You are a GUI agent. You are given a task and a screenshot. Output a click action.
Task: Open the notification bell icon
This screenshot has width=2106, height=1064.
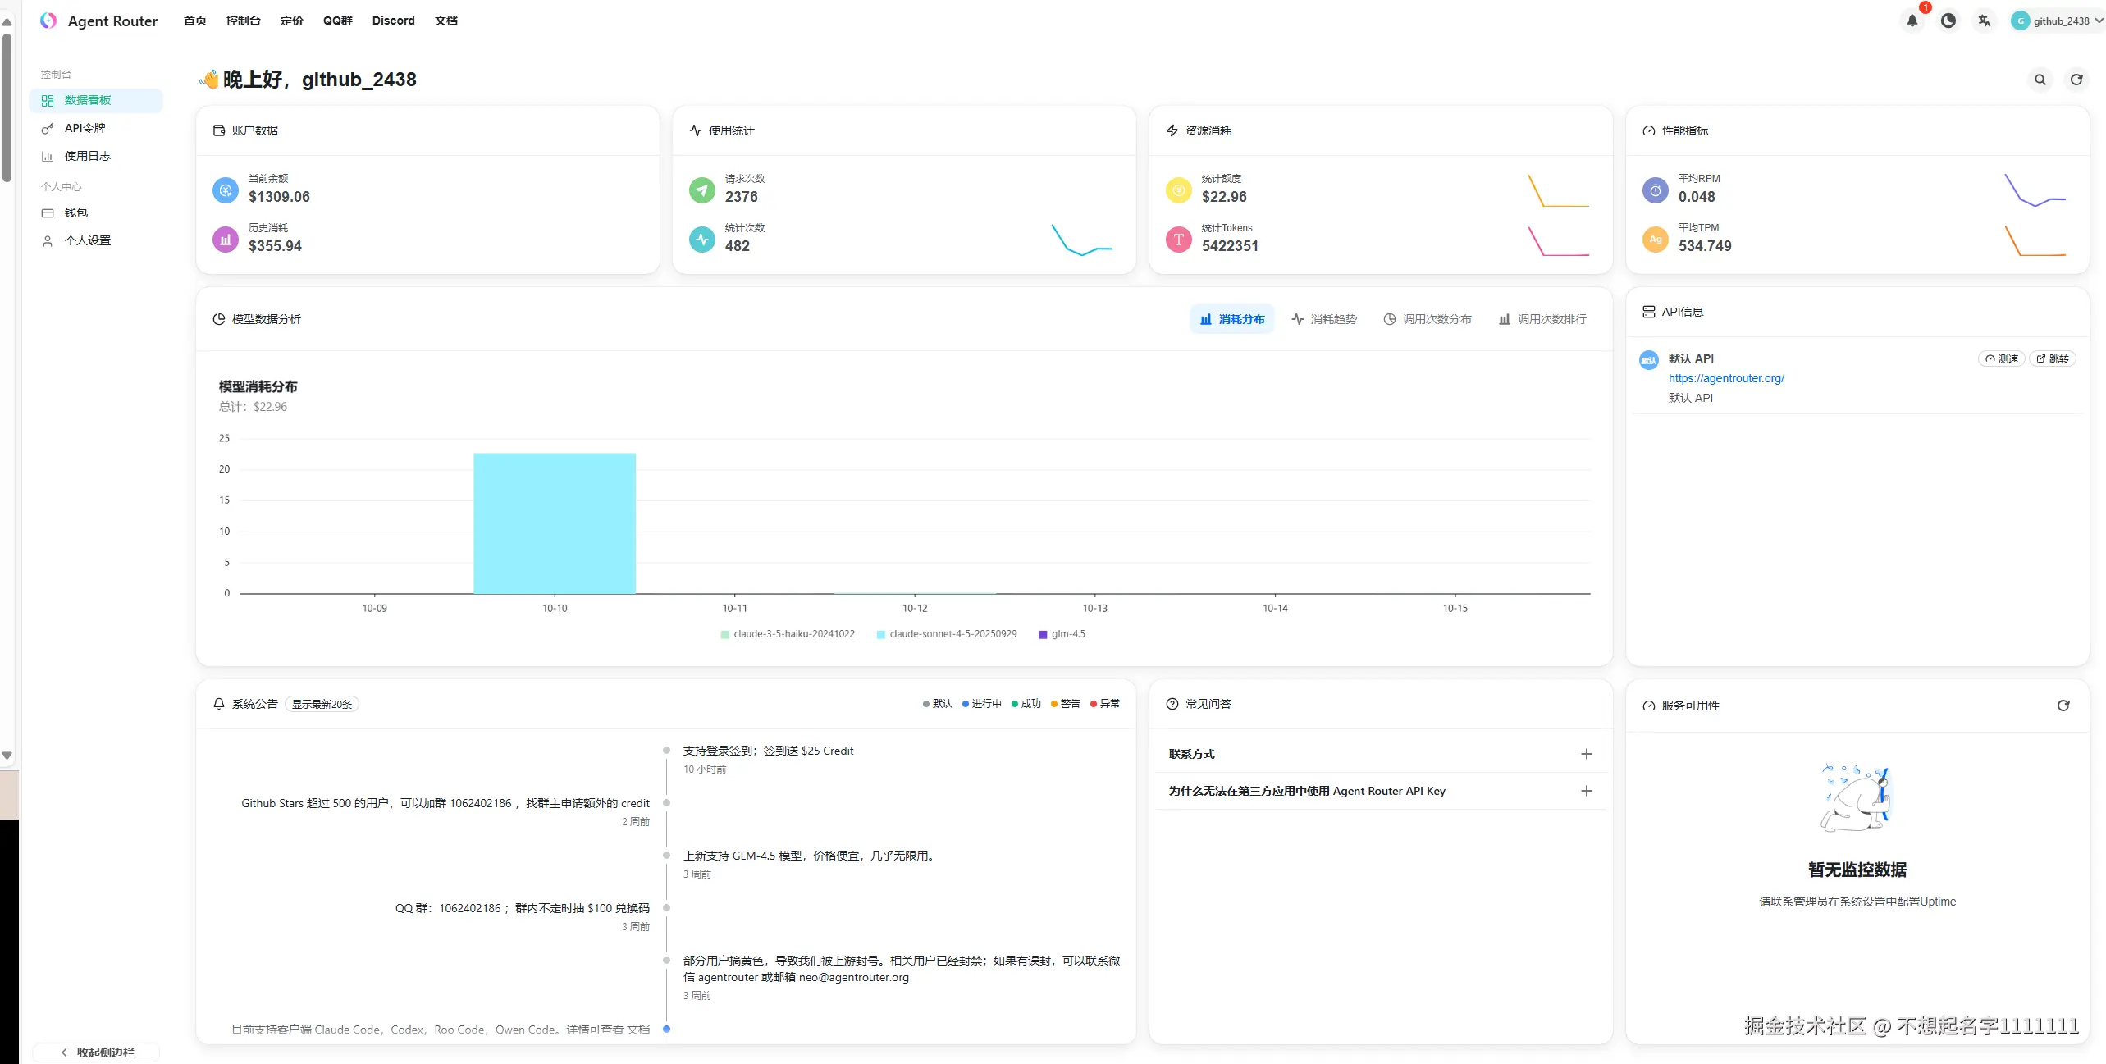pyautogui.click(x=1912, y=21)
